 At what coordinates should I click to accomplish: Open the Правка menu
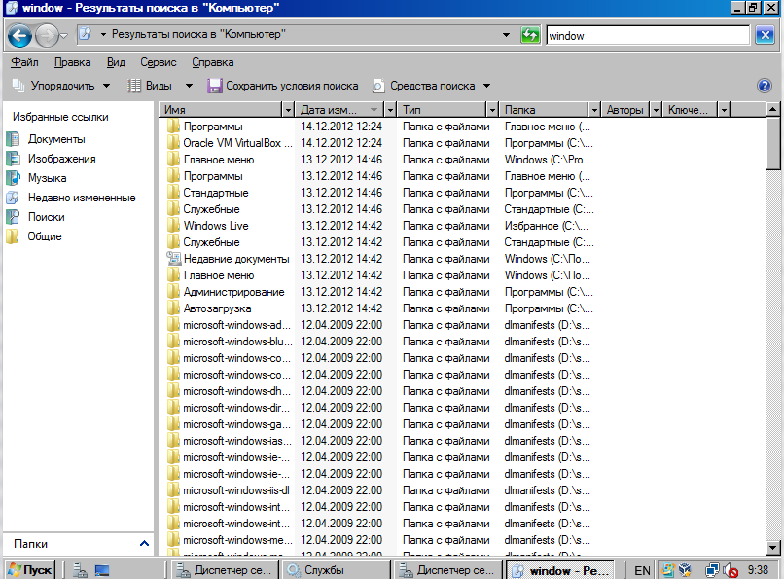[x=73, y=61]
